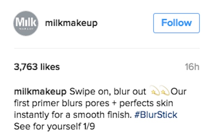The width and height of the screenshot is (214, 136).
Task: Click 'first primer blurs pores' caption line
Action: (x=62, y=103)
